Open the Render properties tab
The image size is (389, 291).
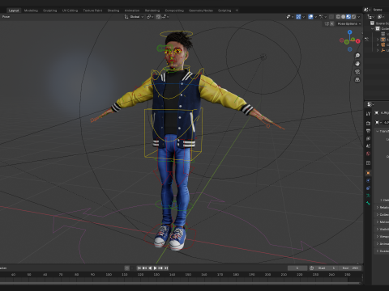368,123
